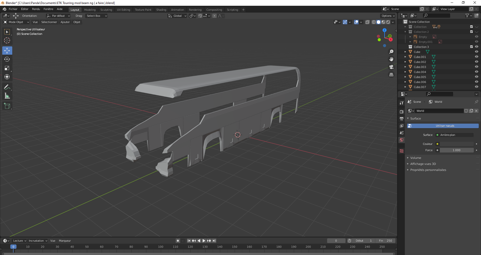Screen dimensions: 481x255
Task: Uncheck the Collection 3 checkbox
Action: (x=471, y=47)
